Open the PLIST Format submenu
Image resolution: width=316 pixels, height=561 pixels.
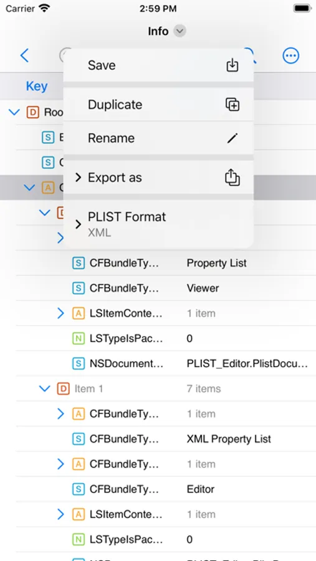coord(158,224)
